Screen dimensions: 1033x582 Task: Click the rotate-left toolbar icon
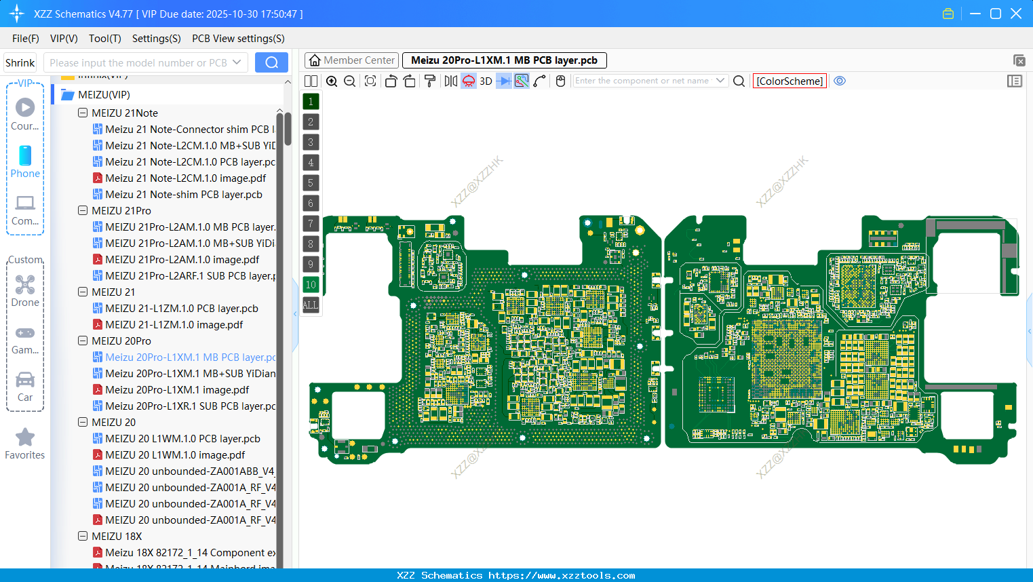click(391, 81)
